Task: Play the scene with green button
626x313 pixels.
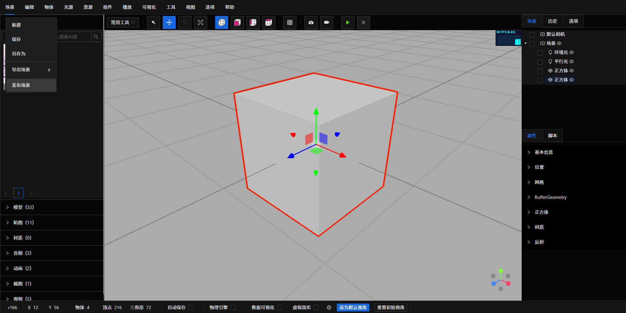Action: [348, 22]
